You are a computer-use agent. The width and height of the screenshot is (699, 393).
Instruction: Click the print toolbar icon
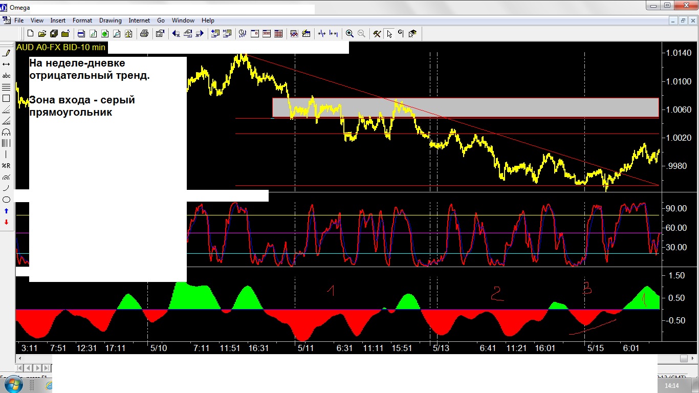pos(144,34)
